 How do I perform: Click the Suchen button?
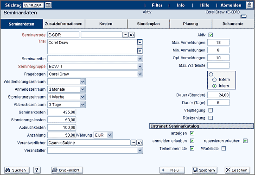pyautogui.click(x=17, y=170)
